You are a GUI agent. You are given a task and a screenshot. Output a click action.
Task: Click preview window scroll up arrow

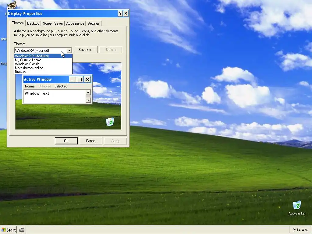88,92
